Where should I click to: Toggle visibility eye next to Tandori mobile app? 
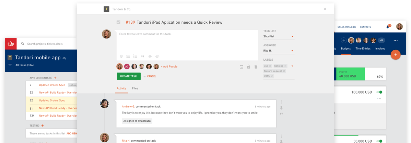(x=64, y=58)
